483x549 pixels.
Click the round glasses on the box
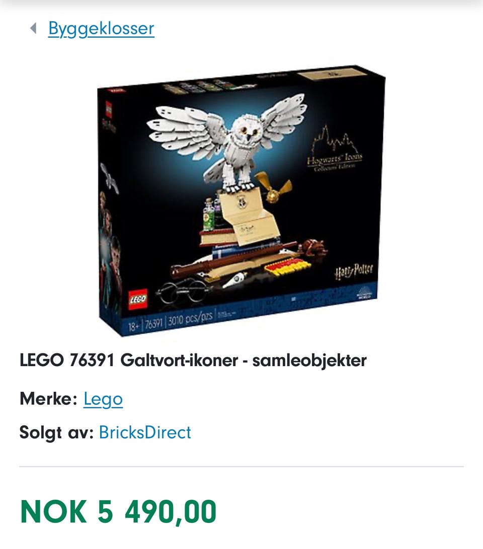tap(183, 292)
